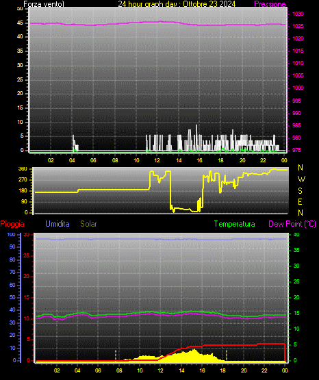Select the Pioggia legend label
The height and width of the screenshot is (380, 319).
pyautogui.click(x=12, y=224)
